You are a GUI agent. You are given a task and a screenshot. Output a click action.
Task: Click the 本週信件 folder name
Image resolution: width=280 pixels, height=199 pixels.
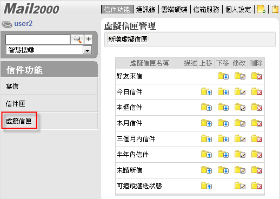[x=129, y=108]
